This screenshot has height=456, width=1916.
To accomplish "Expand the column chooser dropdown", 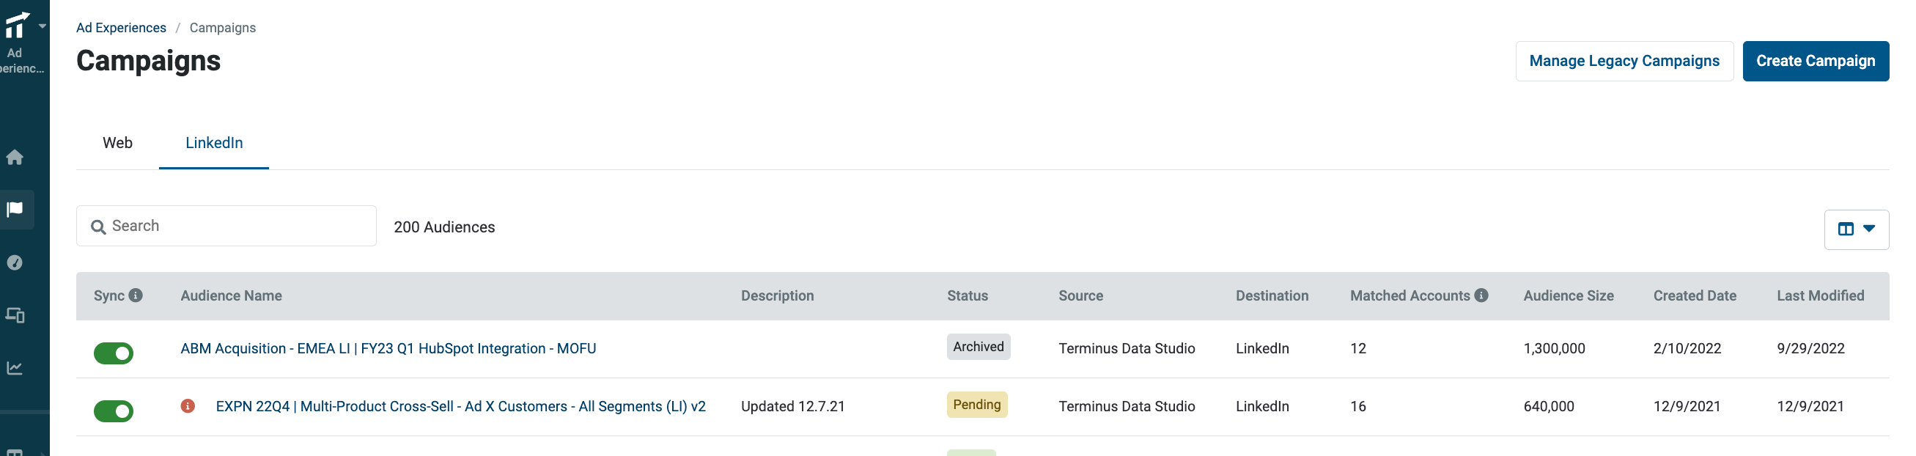I will pos(1856,229).
